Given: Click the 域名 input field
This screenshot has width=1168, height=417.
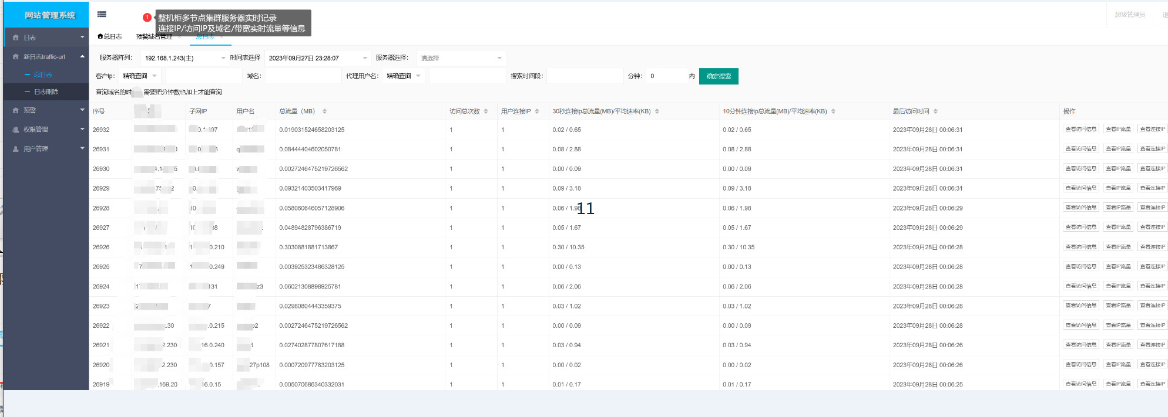Looking at the screenshot, I should (303, 76).
